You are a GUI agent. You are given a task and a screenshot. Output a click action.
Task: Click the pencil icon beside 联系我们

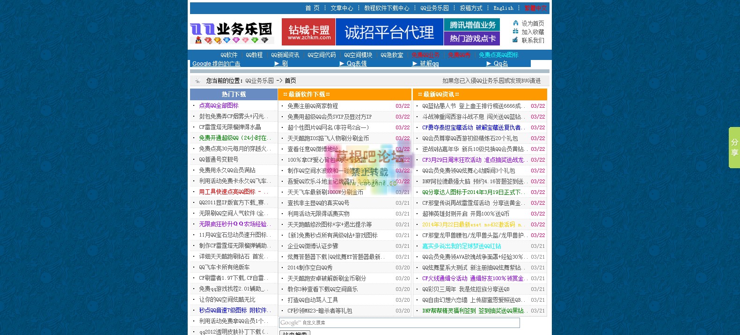(x=515, y=40)
